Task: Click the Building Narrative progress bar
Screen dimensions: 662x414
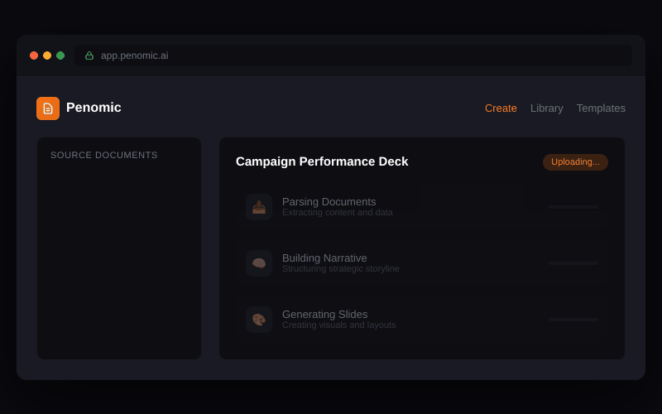Action: click(573, 263)
